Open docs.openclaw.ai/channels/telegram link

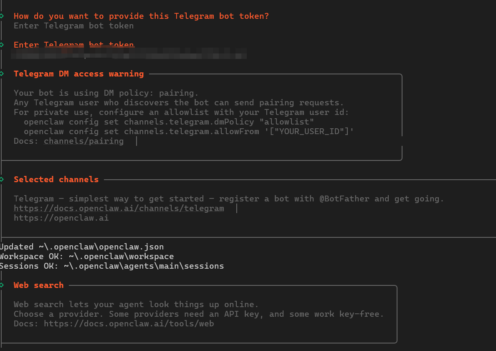point(119,208)
